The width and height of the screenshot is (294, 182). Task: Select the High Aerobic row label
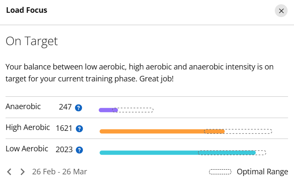[28, 127]
